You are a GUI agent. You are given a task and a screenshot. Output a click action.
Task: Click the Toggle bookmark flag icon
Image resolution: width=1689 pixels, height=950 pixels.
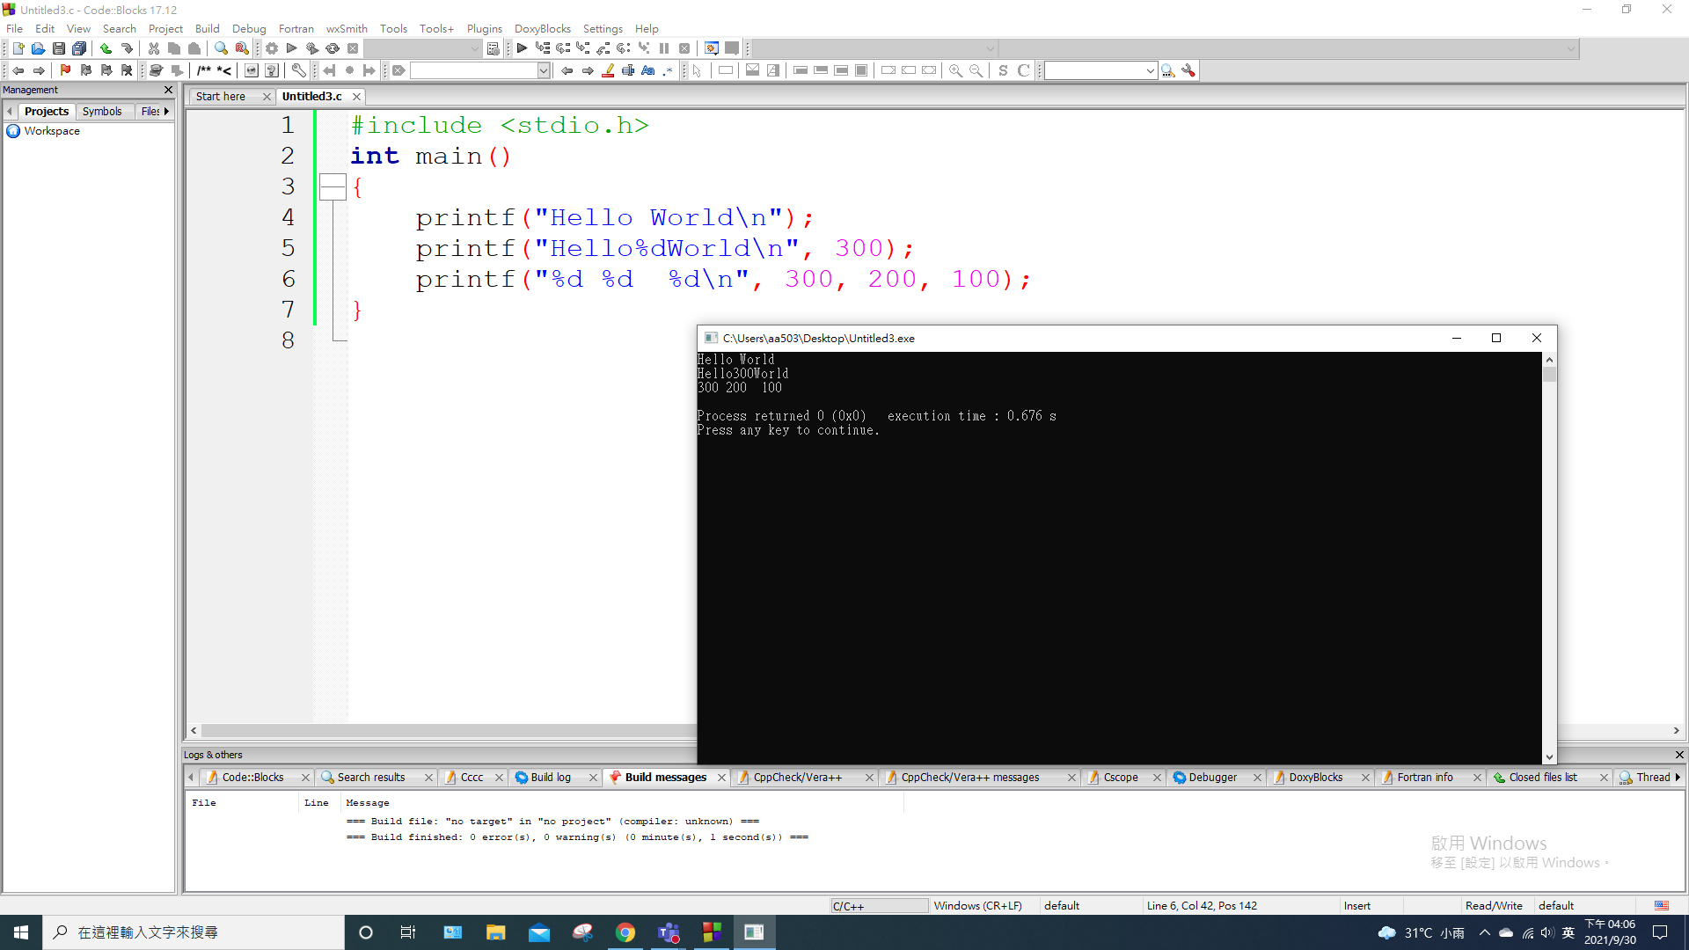(x=65, y=70)
